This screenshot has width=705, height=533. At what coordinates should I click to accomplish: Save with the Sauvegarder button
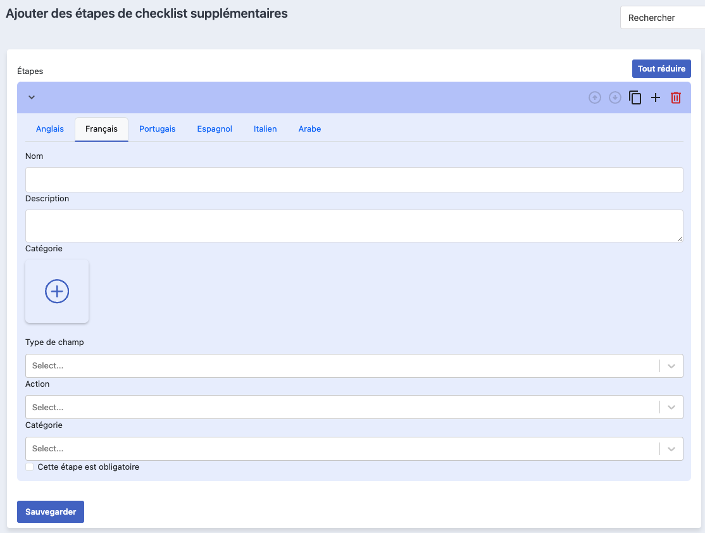click(x=51, y=512)
